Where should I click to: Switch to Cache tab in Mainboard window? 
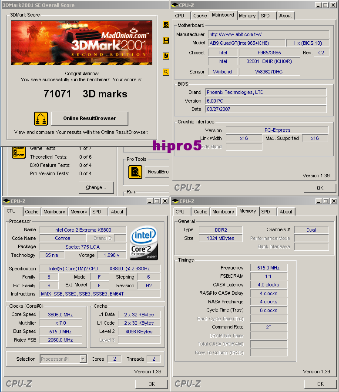click(x=200, y=16)
